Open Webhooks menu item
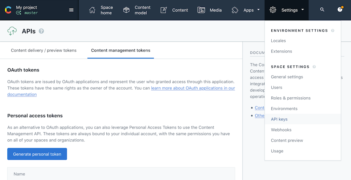 303,130
